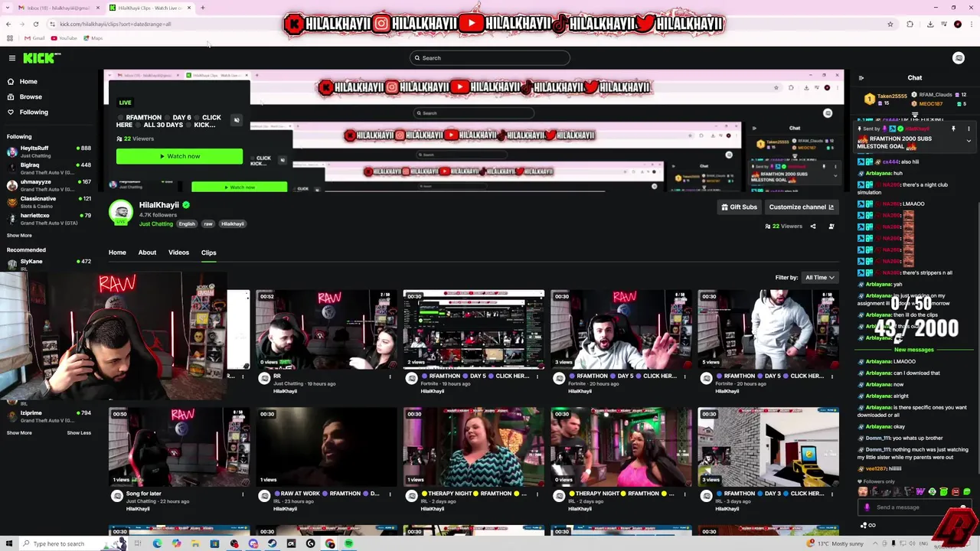Image resolution: width=980 pixels, height=551 pixels.
Task: Toggle the pin on the pinned chat message
Action: coord(953,129)
